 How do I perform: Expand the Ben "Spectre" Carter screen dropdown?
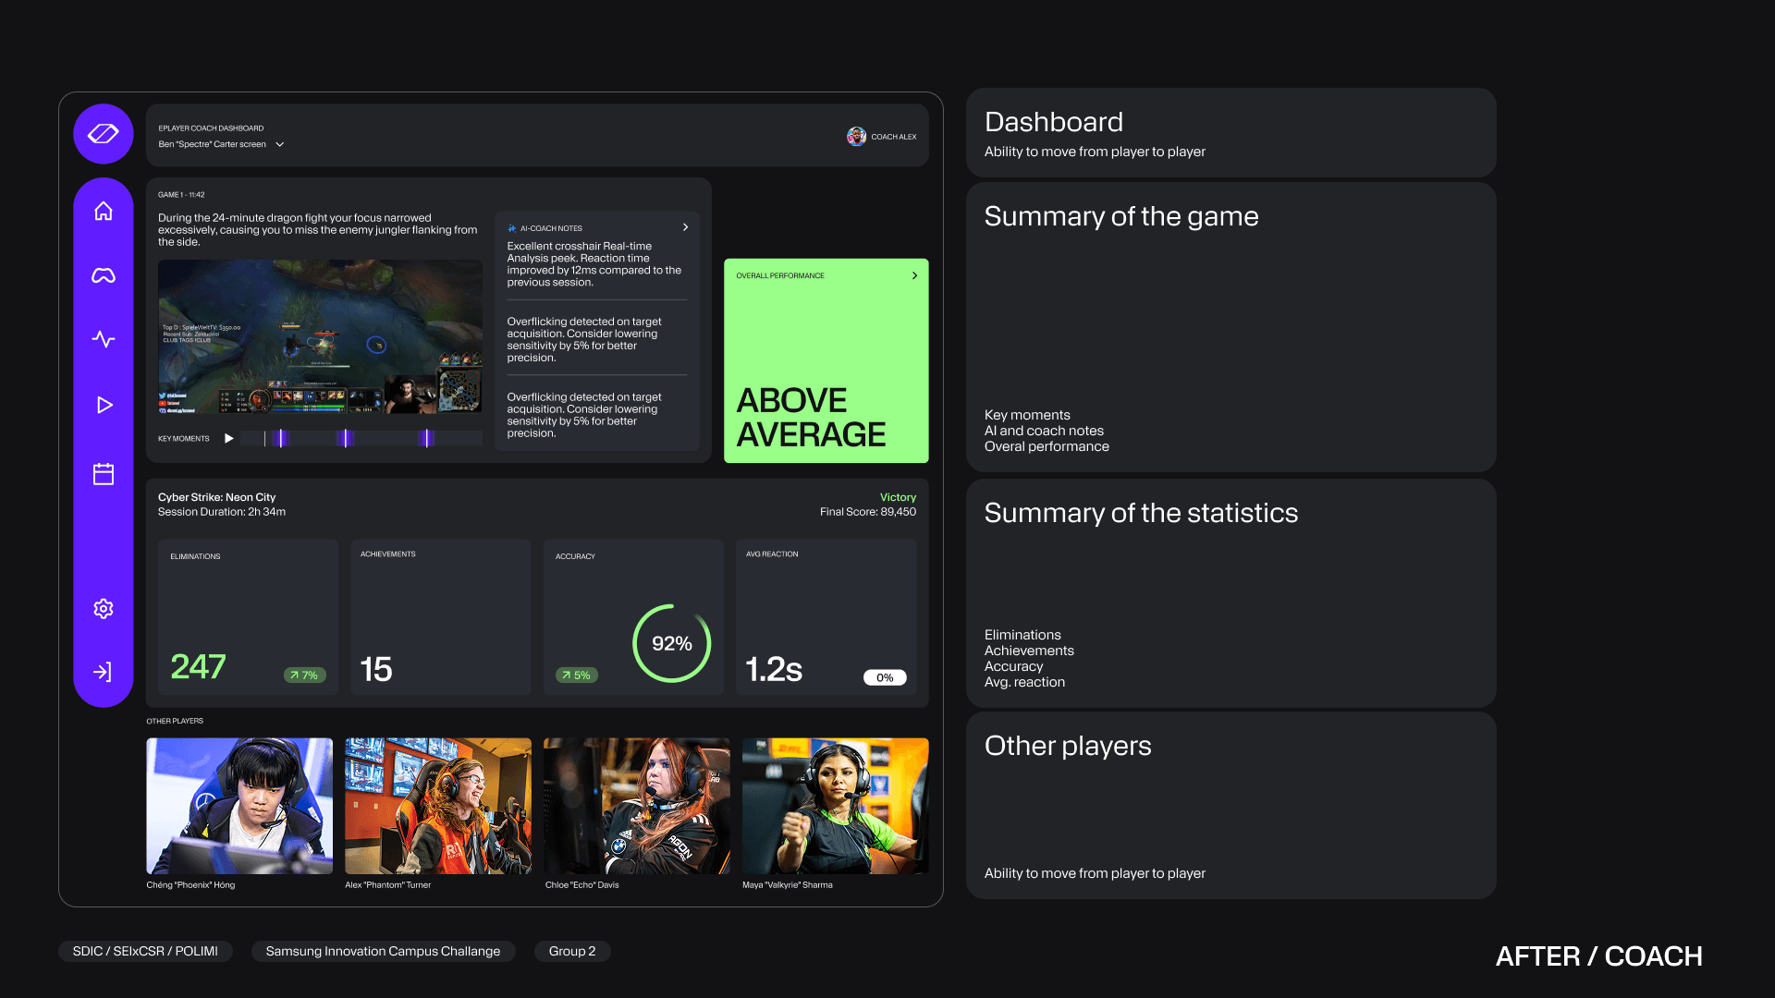tap(279, 144)
